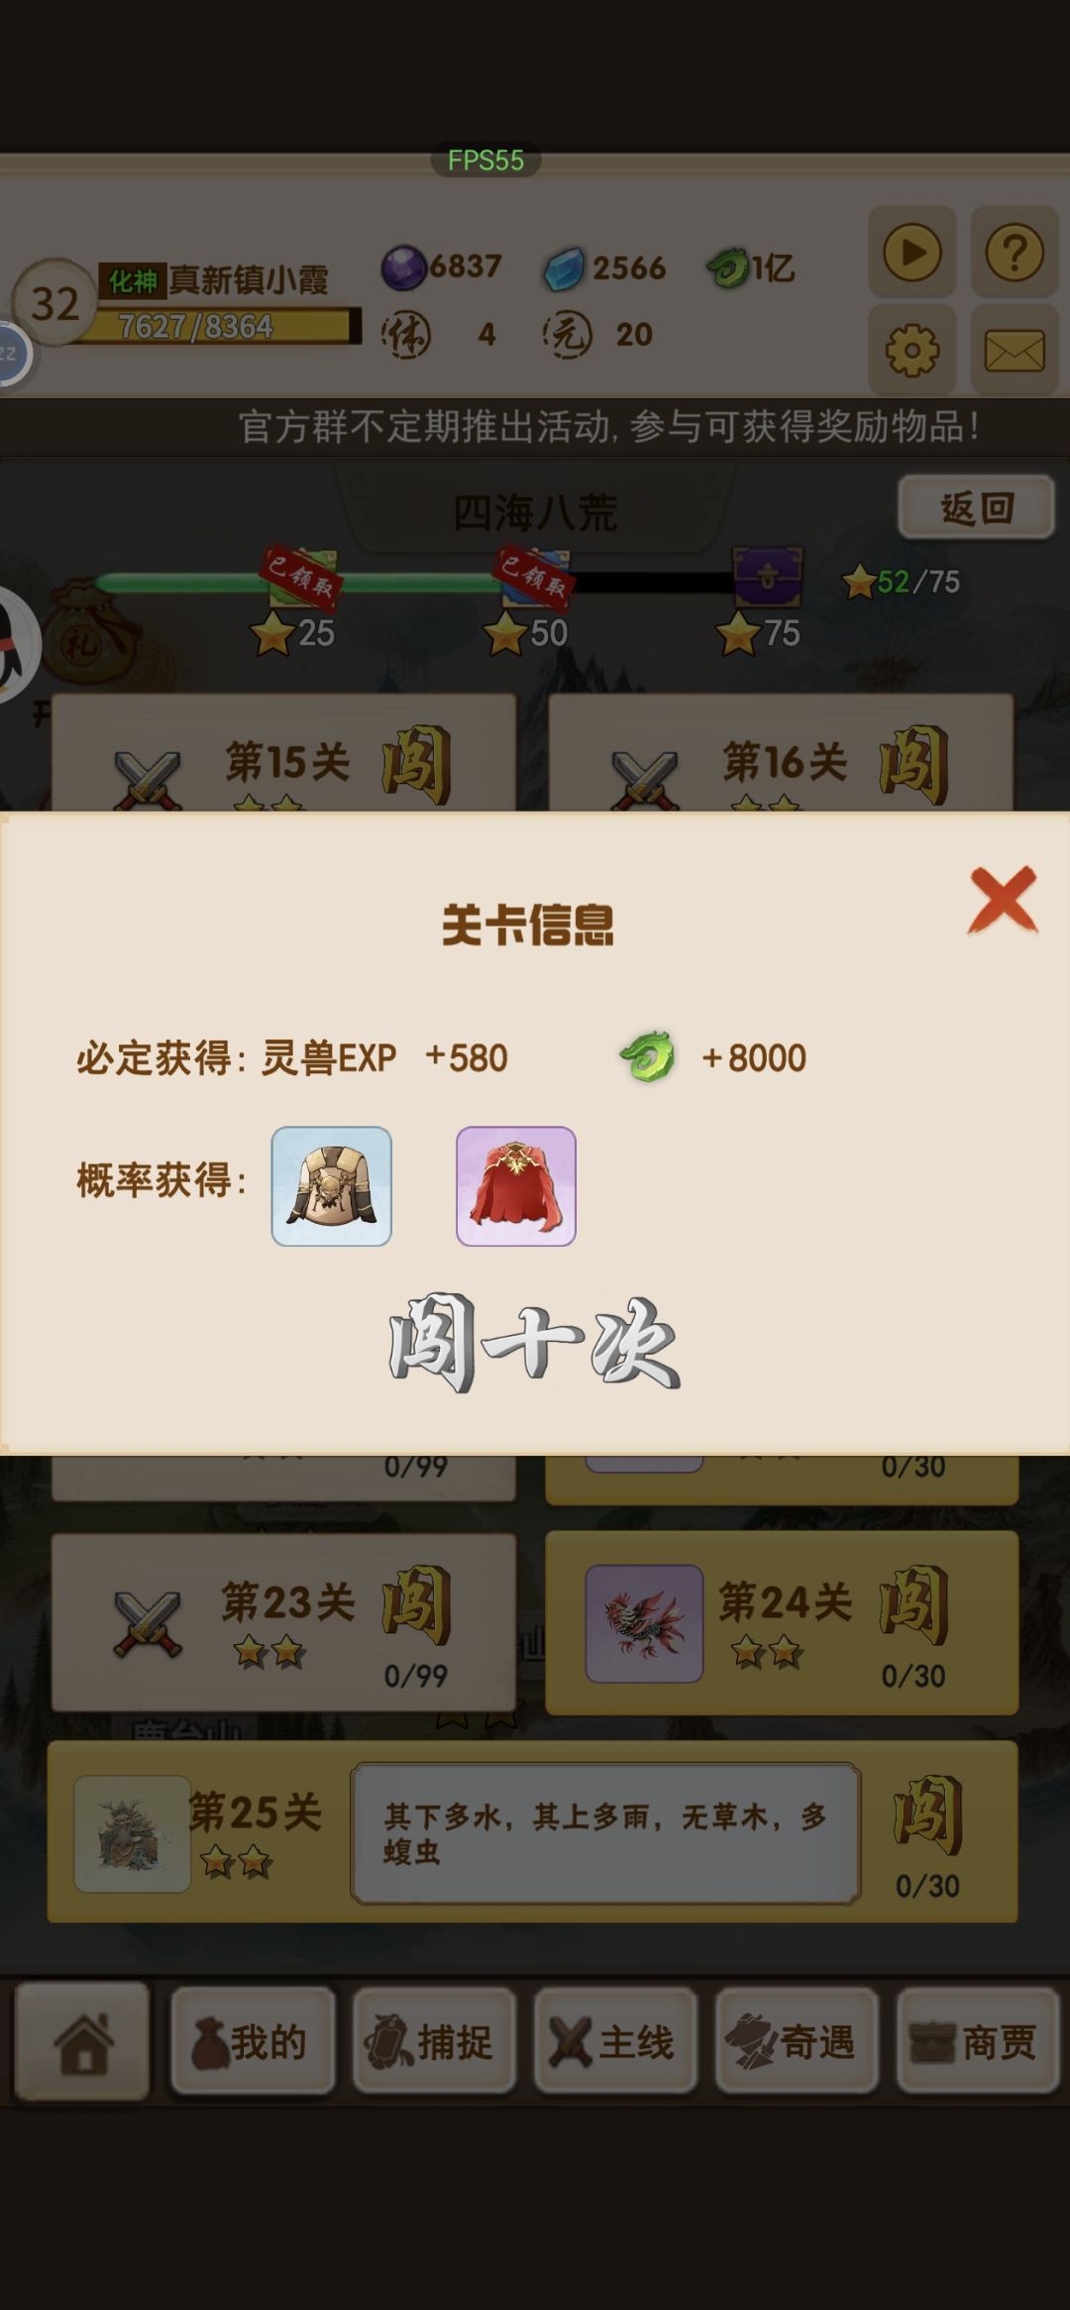Open the purple 75-star treasure chest

pyautogui.click(x=767, y=577)
